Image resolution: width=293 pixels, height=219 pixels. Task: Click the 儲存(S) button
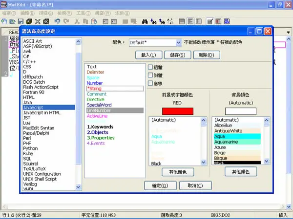click(x=178, y=55)
